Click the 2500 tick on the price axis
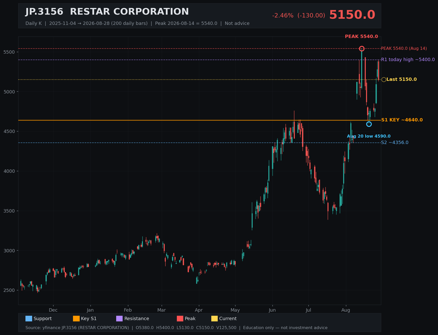This screenshot has width=438, height=335. (9, 290)
